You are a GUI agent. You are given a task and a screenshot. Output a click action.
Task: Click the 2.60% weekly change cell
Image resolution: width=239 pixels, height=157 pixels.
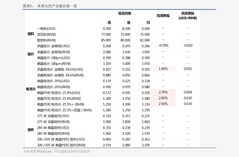pos(163,98)
